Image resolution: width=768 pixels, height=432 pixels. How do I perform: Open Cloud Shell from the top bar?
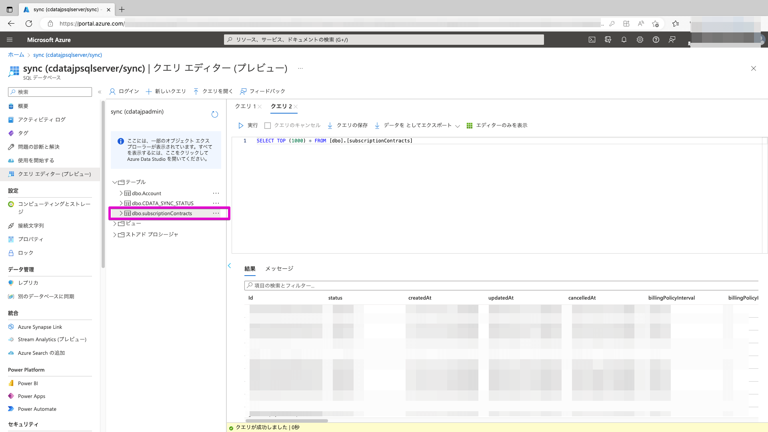point(592,40)
